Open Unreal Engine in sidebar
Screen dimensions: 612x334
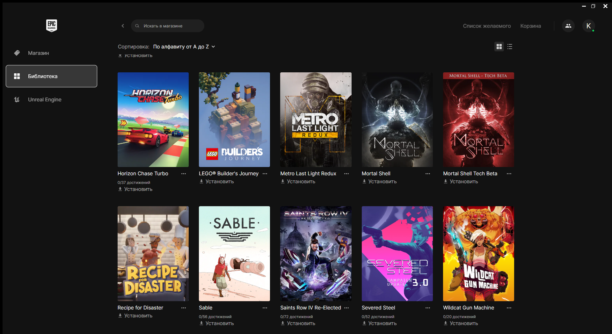tap(51, 99)
